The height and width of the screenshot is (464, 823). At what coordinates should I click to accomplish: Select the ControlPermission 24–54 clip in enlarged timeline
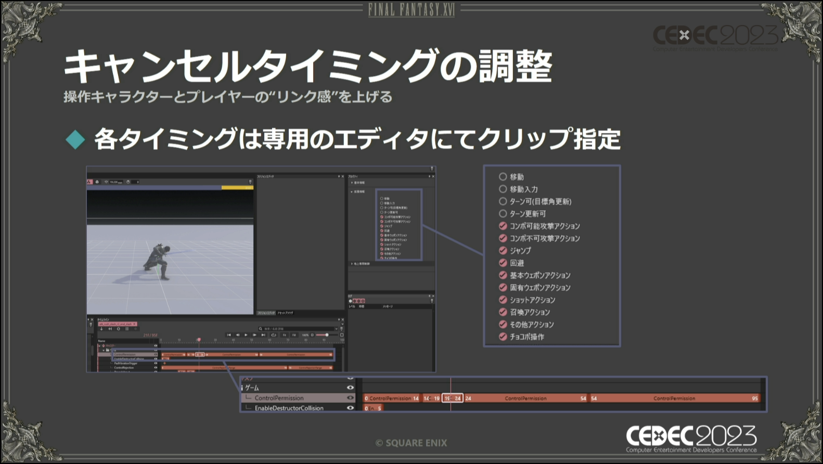click(525, 398)
